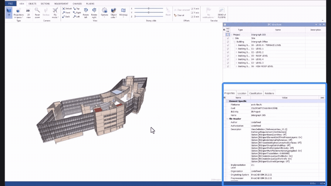Viewport: 331px width, 186px height.
Task: Rotate the model view left
Action: pos(85,12)
